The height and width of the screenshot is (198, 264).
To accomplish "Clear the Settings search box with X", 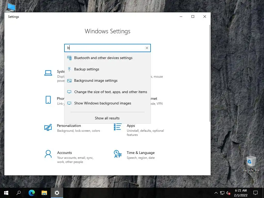I will 147,48.
